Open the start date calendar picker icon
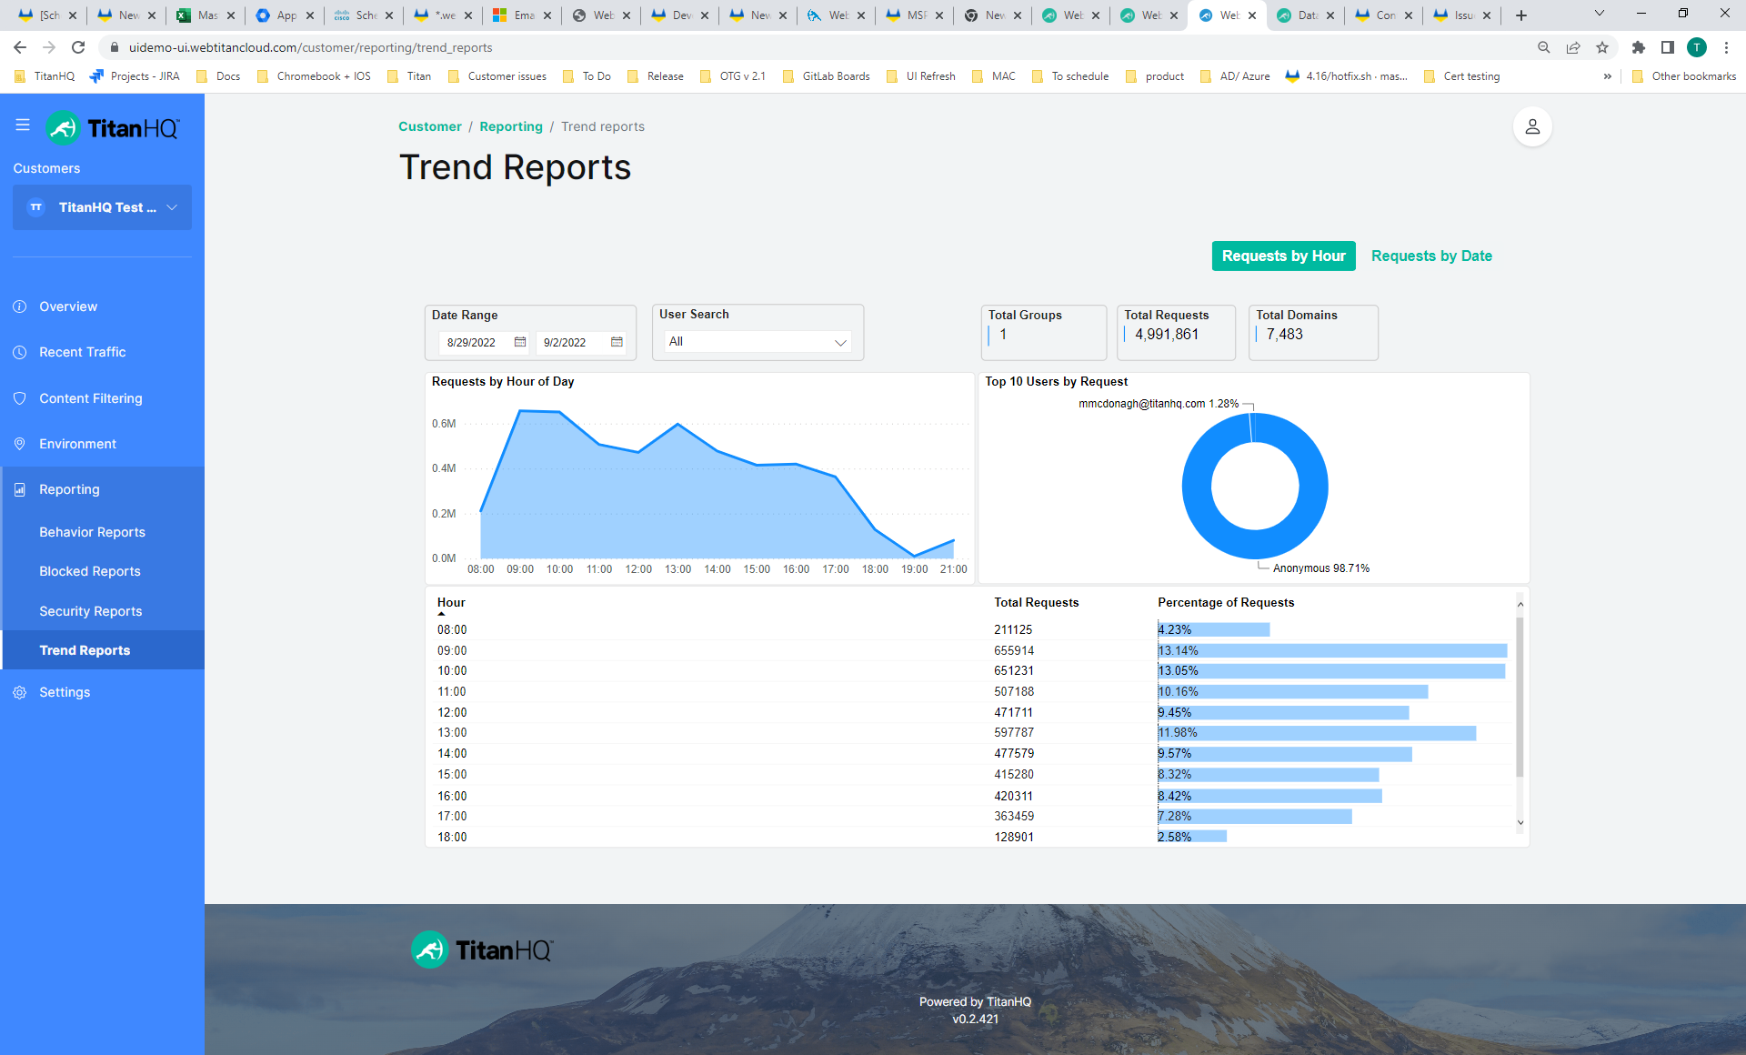Image resolution: width=1746 pixels, height=1055 pixels. (x=520, y=342)
